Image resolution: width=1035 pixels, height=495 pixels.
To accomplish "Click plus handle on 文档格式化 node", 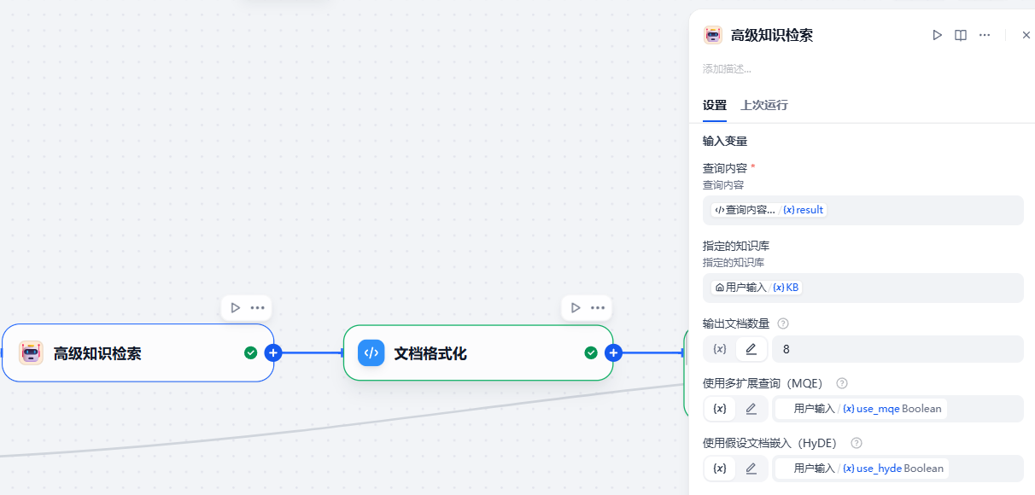I will [x=613, y=352].
